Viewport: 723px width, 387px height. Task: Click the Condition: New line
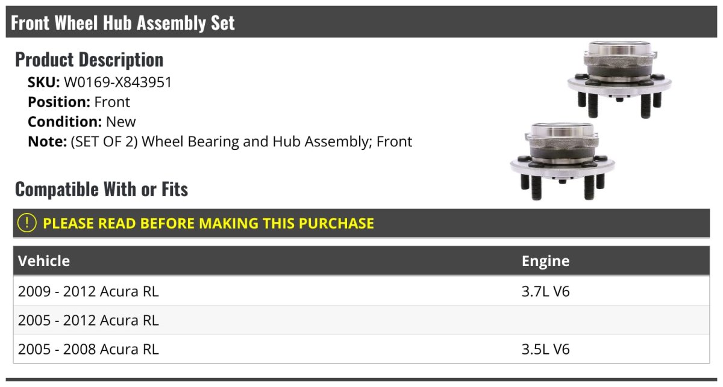(x=82, y=122)
